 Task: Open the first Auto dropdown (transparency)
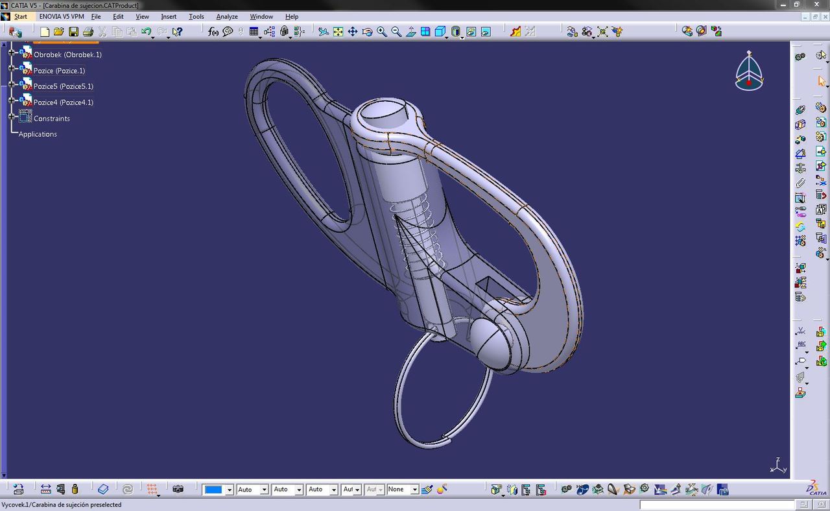(x=264, y=490)
